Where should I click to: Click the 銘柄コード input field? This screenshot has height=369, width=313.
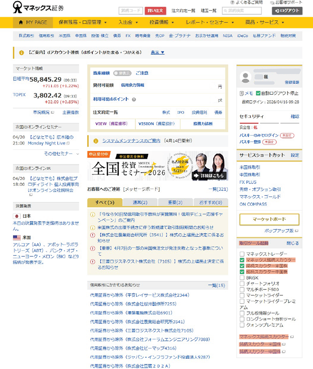(x=131, y=11)
